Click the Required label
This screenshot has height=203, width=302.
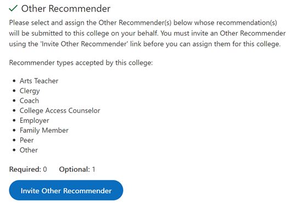click(x=25, y=170)
